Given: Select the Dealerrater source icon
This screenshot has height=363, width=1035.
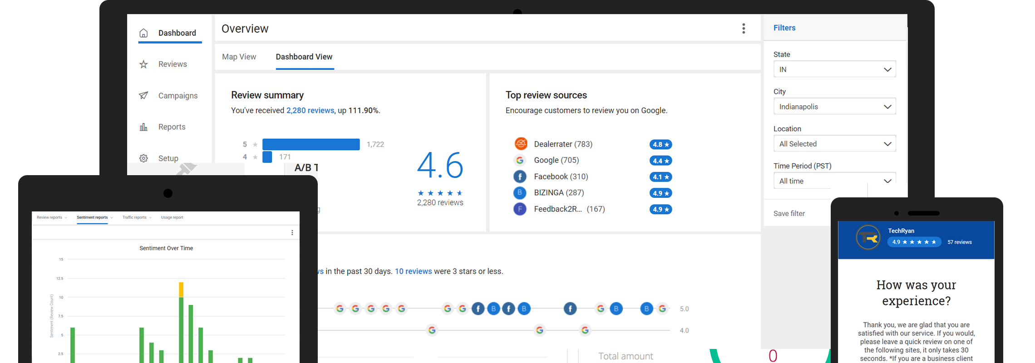Looking at the screenshot, I should point(521,144).
